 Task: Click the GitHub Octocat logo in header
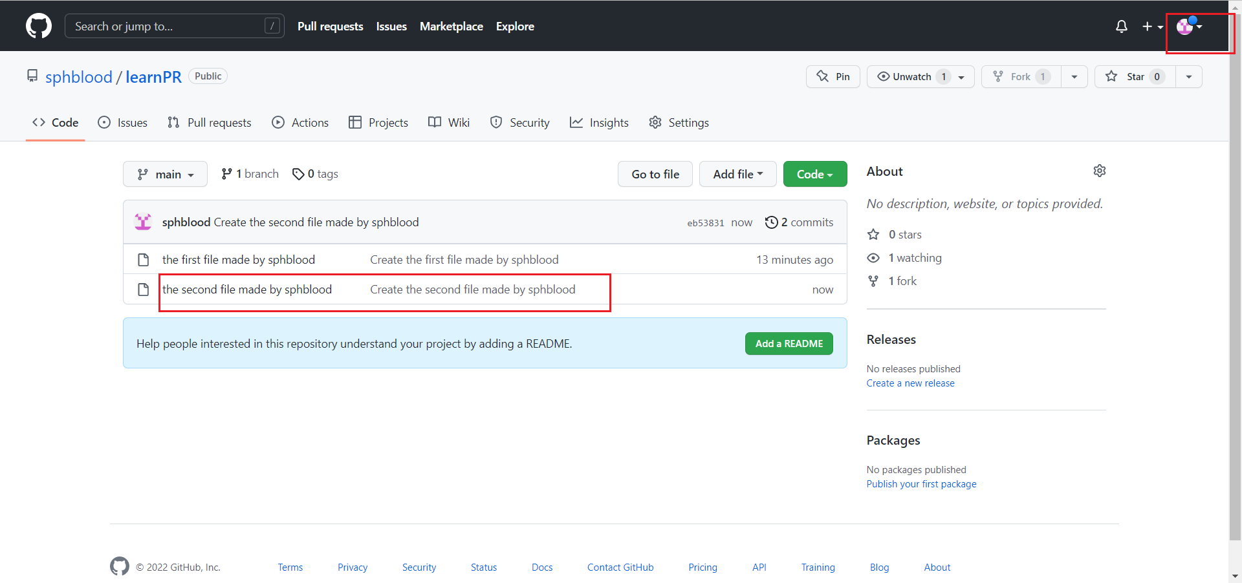click(x=39, y=26)
